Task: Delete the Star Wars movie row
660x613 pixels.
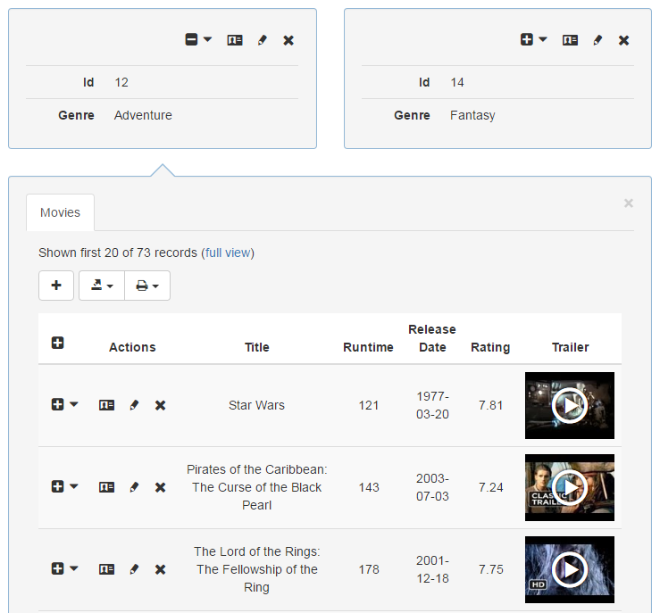Action: [x=161, y=405]
